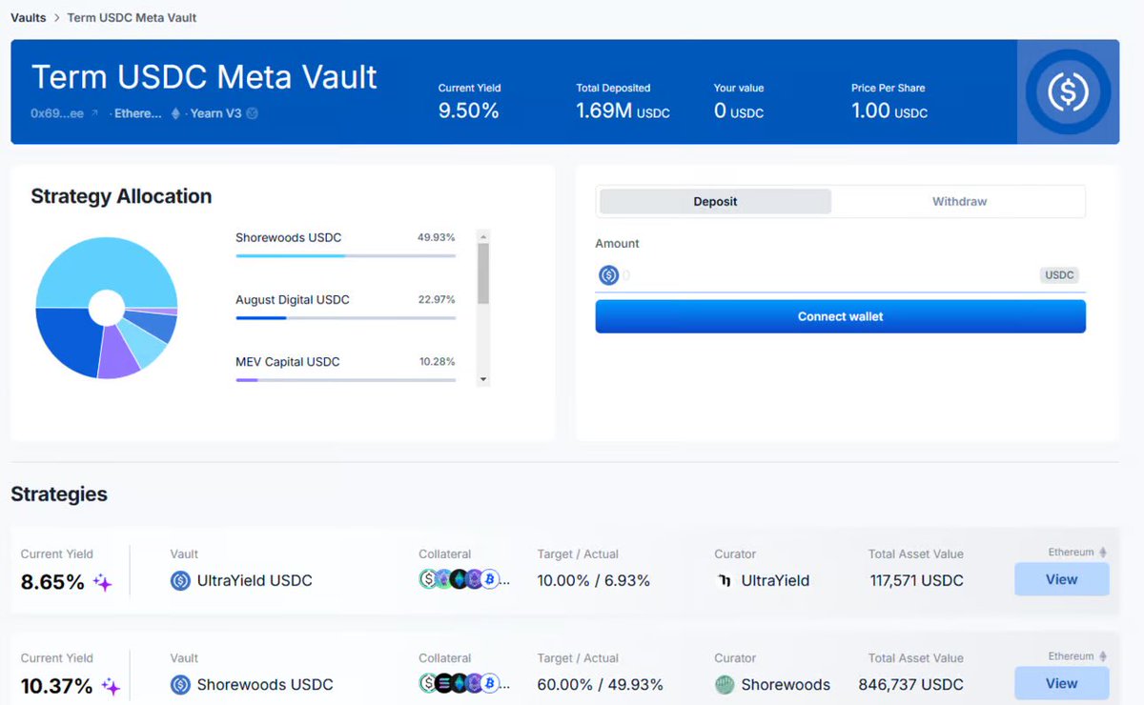Click the UltraYield curator logo

click(x=725, y=580)
